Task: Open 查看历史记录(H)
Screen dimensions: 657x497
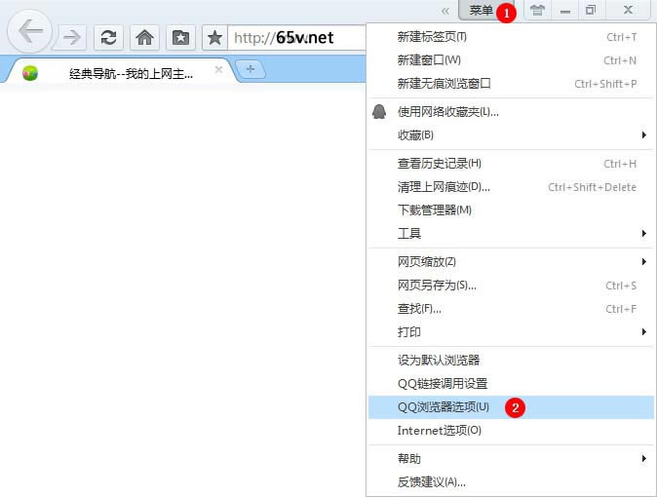Action: pos(511,164)
